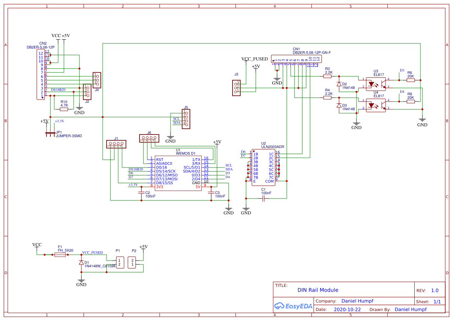Select the J4 three-pin header
The width and height of the screenshot is (453, 321).
[x=97, y=80]
